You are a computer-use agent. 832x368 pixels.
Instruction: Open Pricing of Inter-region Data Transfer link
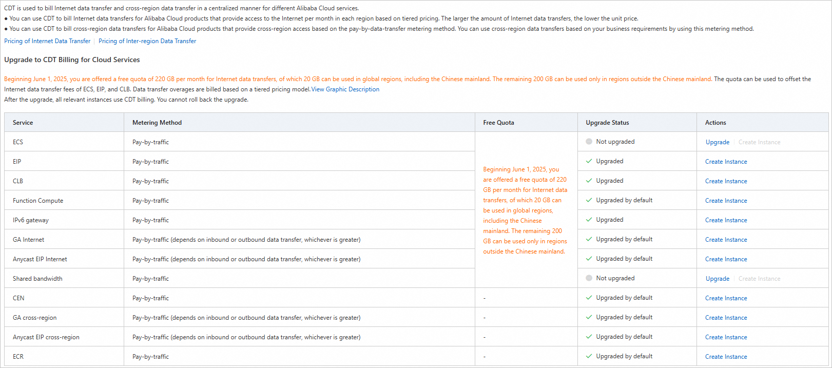(x=147, y=41)
